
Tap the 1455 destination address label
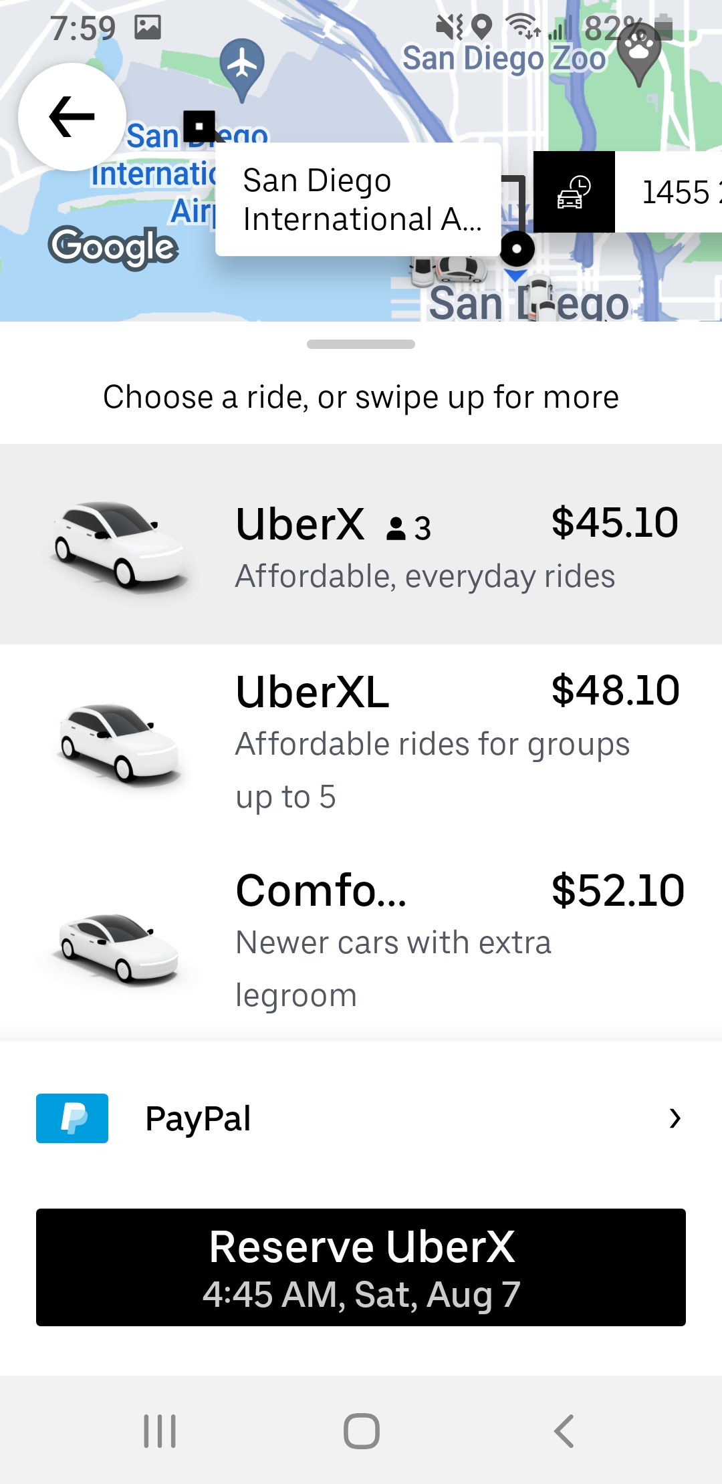pyautogui.click(x=675, y=193)
